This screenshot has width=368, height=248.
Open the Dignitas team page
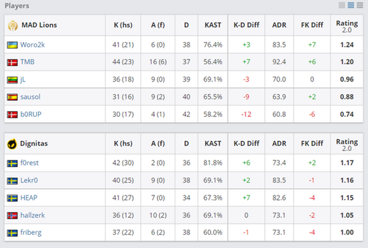click(34, 144)
